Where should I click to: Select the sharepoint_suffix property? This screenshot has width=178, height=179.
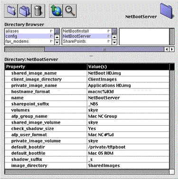coord(30,104)
